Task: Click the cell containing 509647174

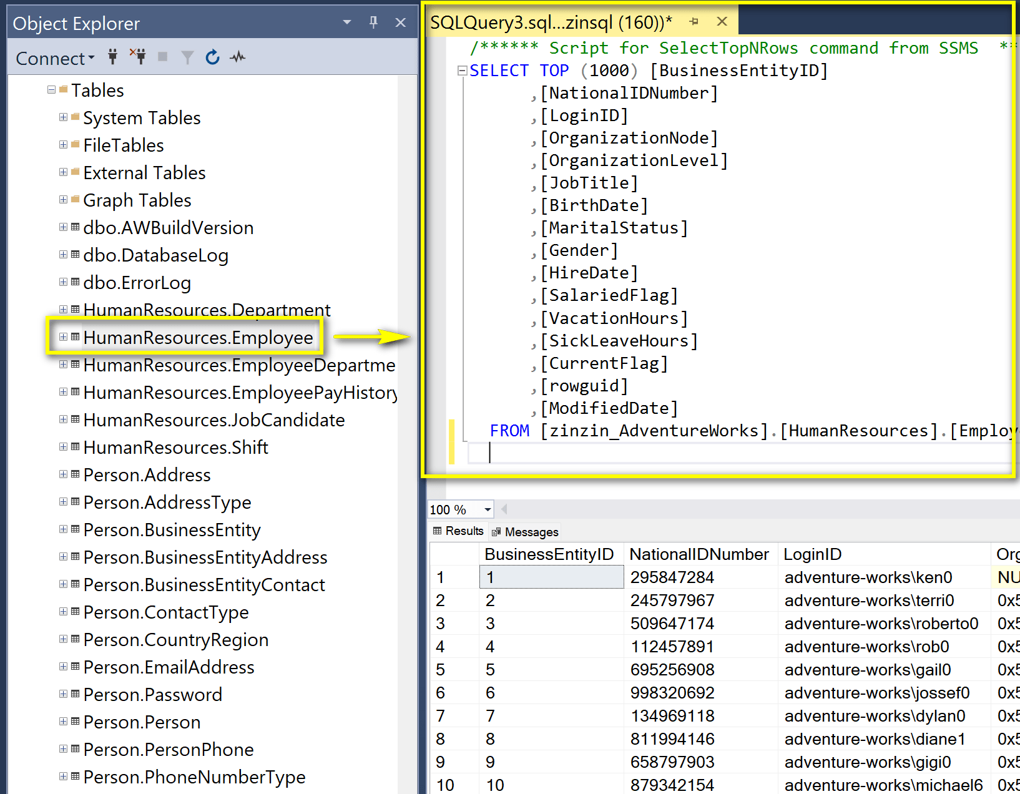Action: tap(700, 623)
